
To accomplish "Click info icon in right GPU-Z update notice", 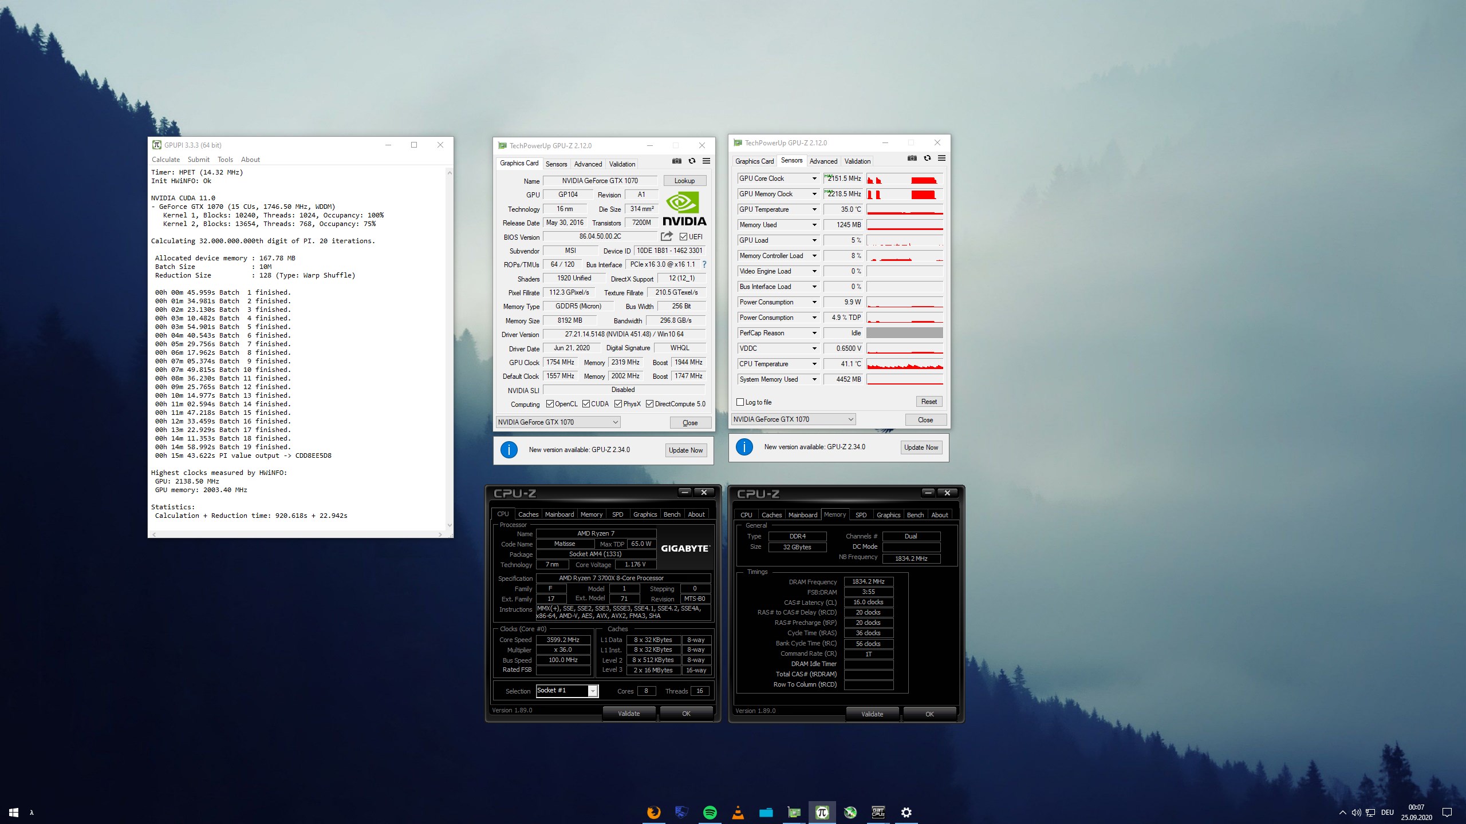I will pos(744,447).
